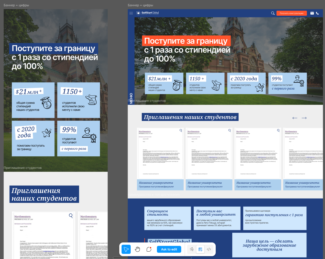Switch to Dev Mode code toggle
The width and height of the screenshot is (325, 259).
[209, 249]
